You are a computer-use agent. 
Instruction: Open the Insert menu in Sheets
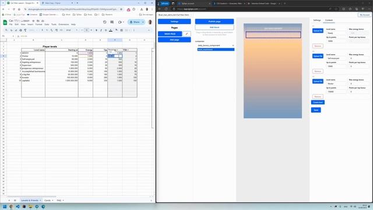(x=30, y=24)
